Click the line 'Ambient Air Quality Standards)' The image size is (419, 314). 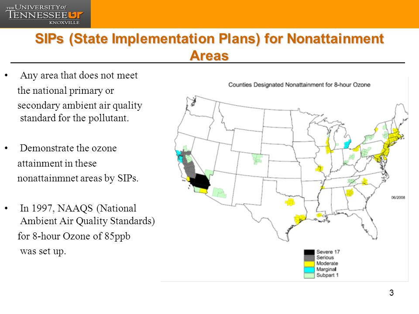click(87, 221)
